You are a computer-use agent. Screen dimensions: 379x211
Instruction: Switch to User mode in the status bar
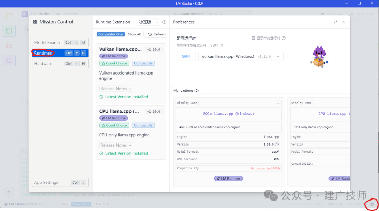(65, 204)
